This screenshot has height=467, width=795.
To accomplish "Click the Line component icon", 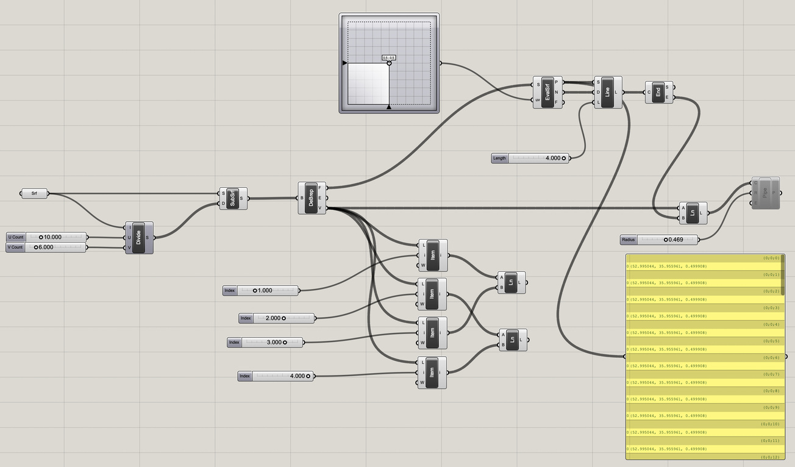I will tap(608, 91).
